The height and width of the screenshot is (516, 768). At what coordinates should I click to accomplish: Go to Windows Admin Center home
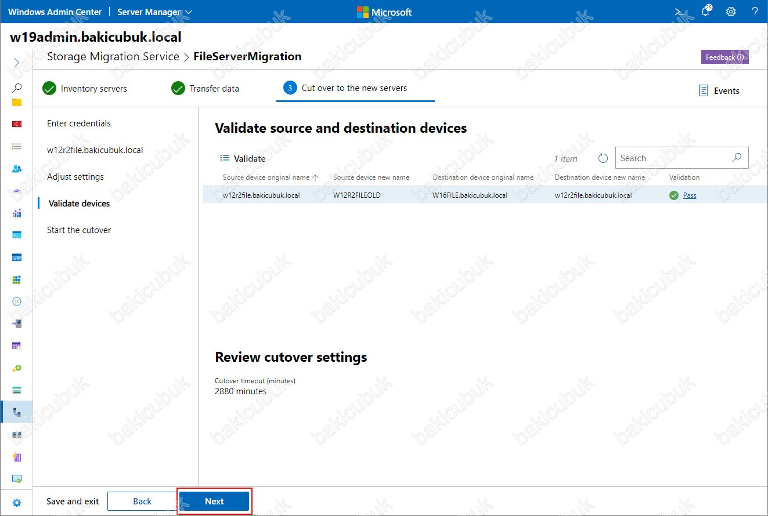pyautogui.click(x=55, y=12)
